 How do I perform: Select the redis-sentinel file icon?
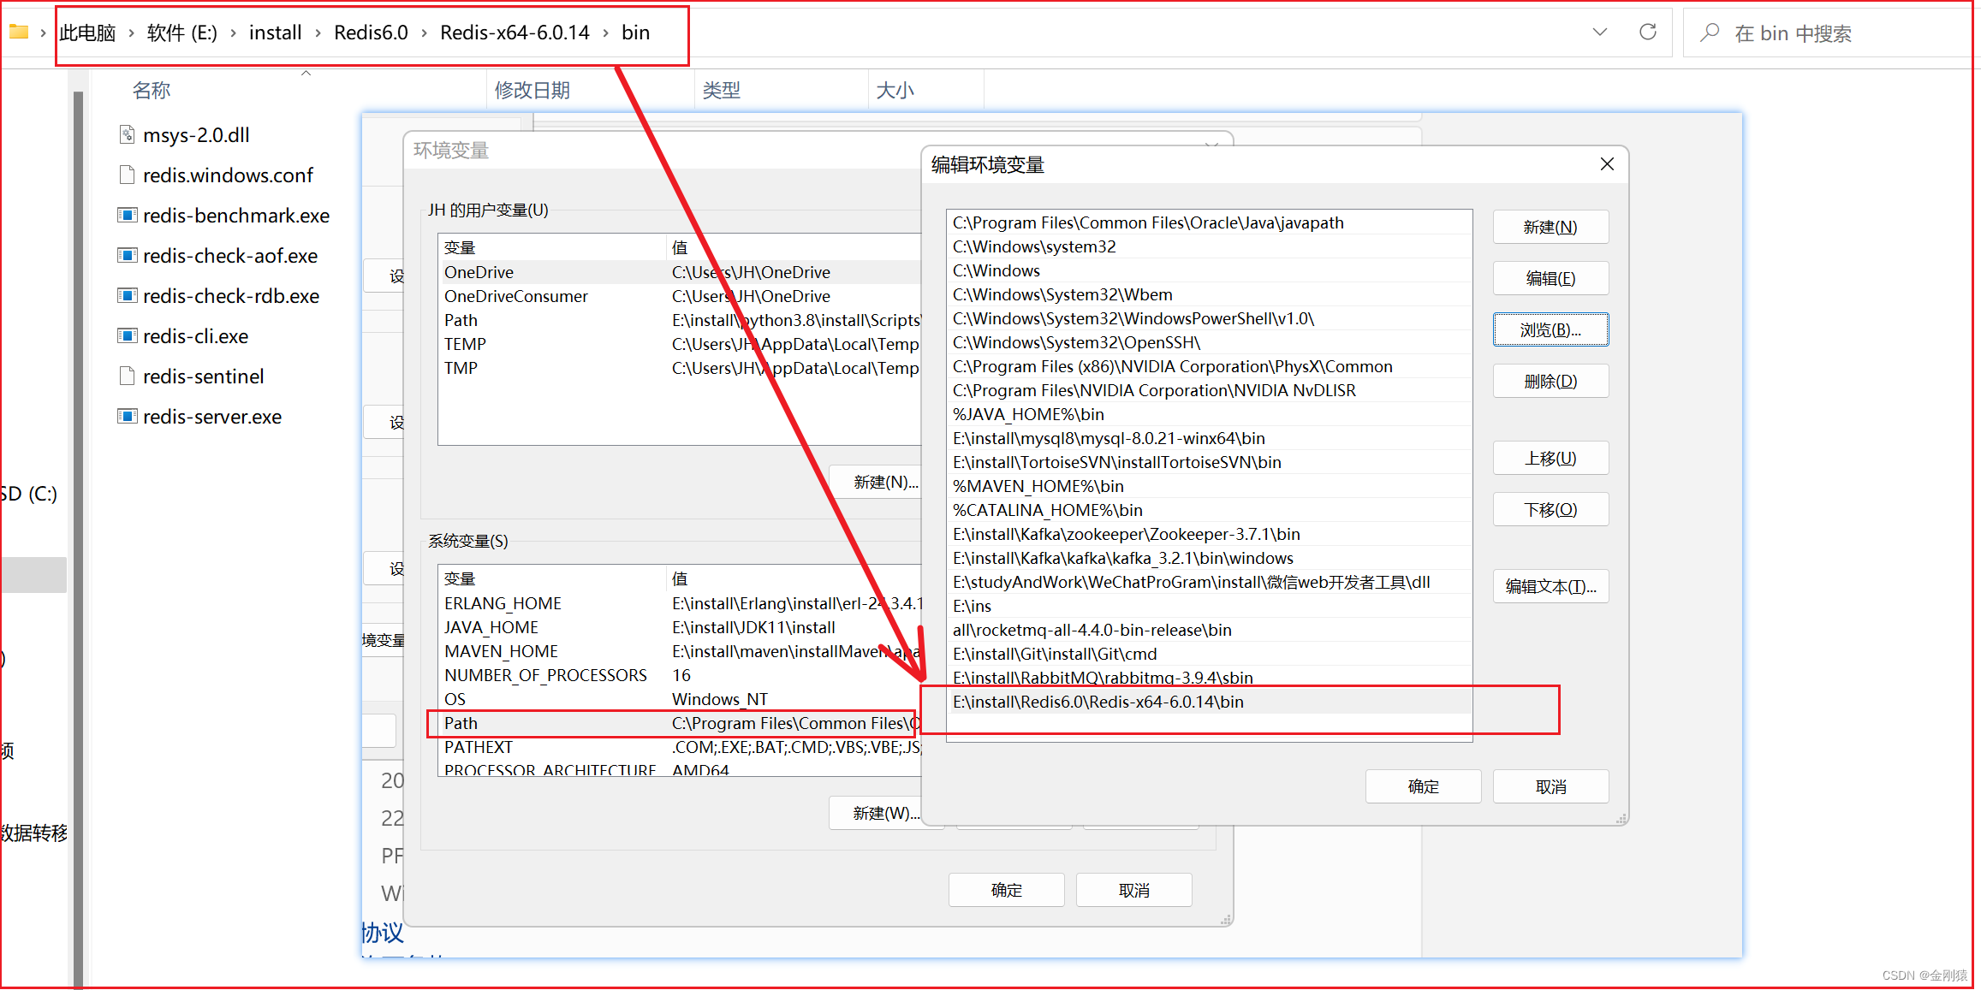(127, 376)
